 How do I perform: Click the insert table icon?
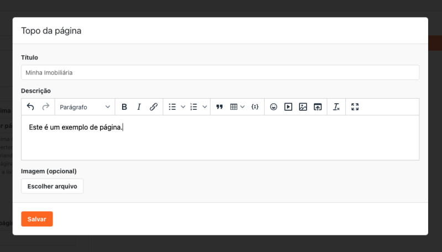(234, 107)
